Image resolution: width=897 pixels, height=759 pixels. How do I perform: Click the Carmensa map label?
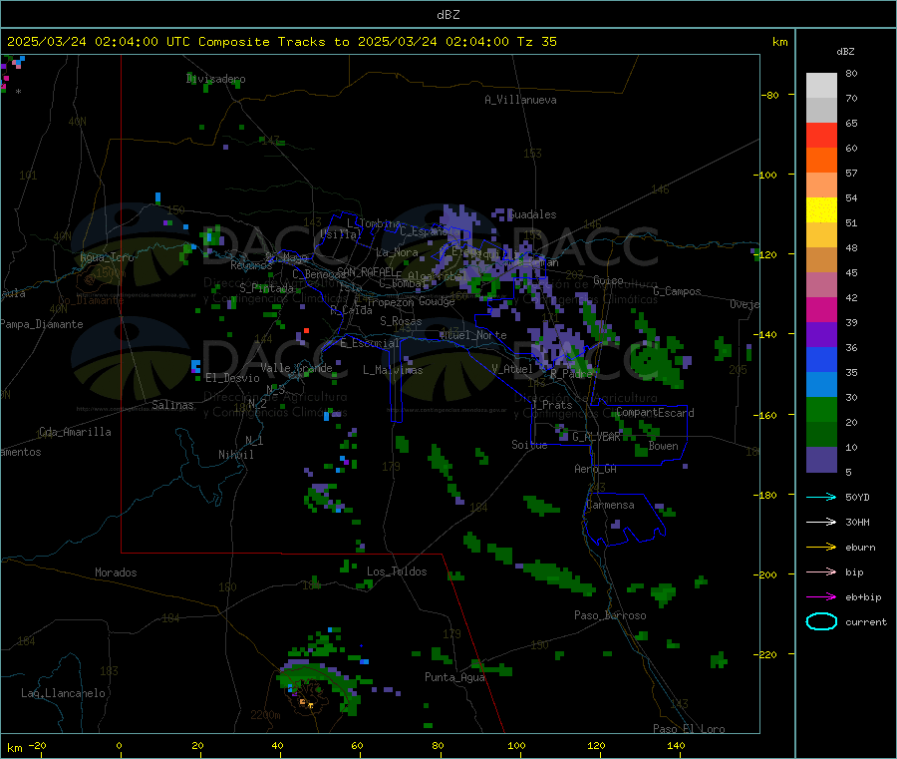pyautogui.click(x=610, y=505)
